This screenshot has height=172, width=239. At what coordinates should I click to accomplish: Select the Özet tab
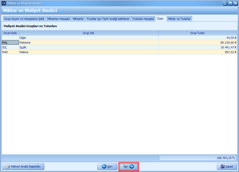(160, 19)
